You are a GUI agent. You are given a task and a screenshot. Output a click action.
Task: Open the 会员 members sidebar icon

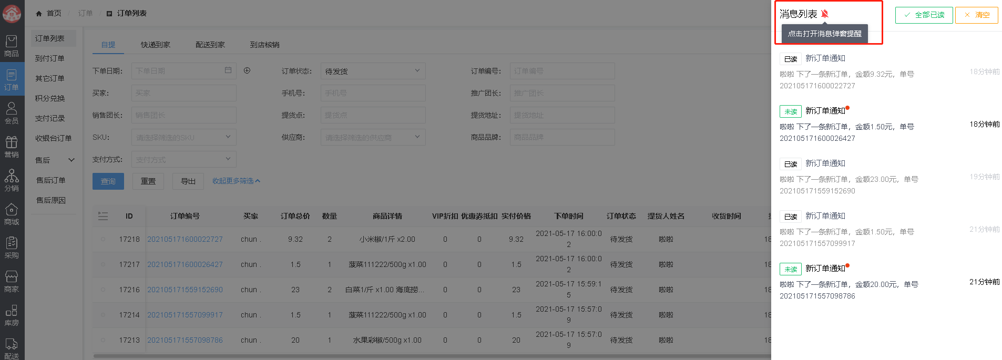pyautogui.click(x=12, y=114)
